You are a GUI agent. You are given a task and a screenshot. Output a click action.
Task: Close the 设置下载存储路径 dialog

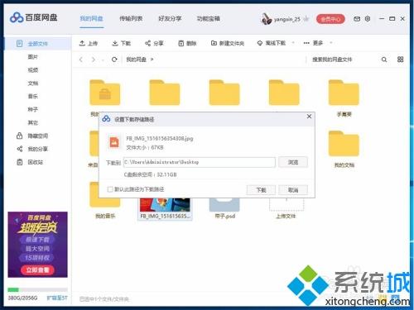[x=309, y=117]
